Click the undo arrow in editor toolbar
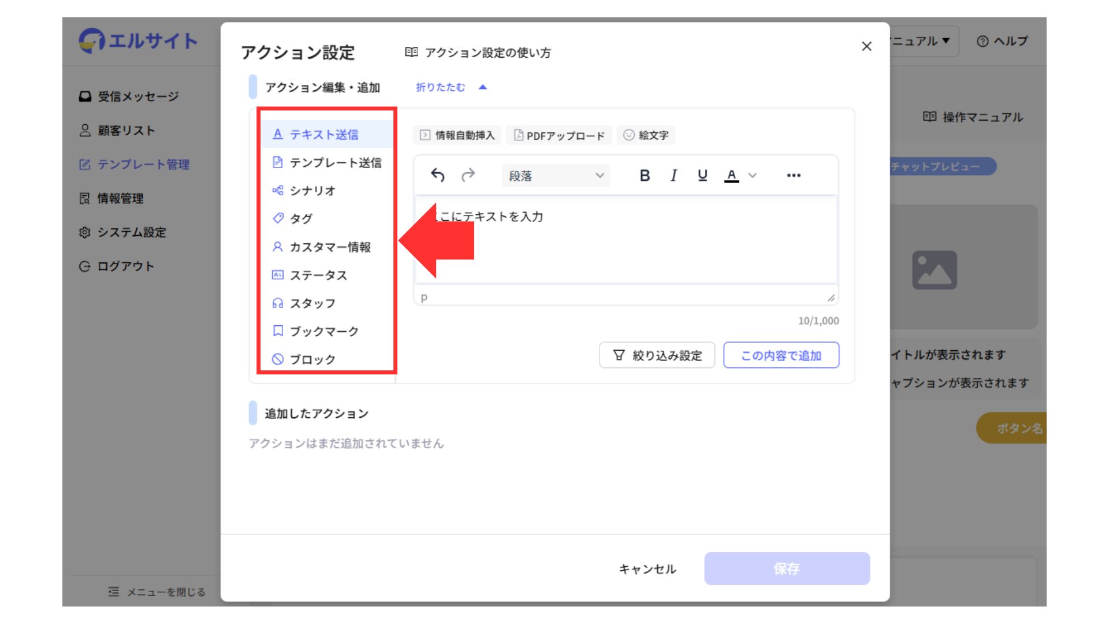This screenshot has height=624, width=1109. (438, 175)
